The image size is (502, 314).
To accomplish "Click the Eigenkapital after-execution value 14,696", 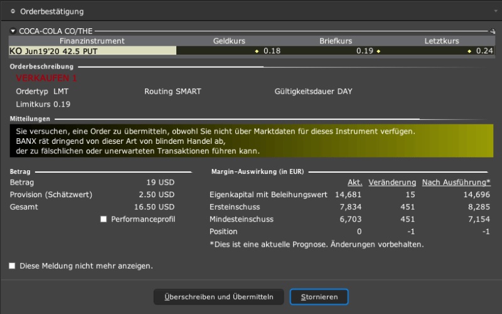I will (477, 195).
